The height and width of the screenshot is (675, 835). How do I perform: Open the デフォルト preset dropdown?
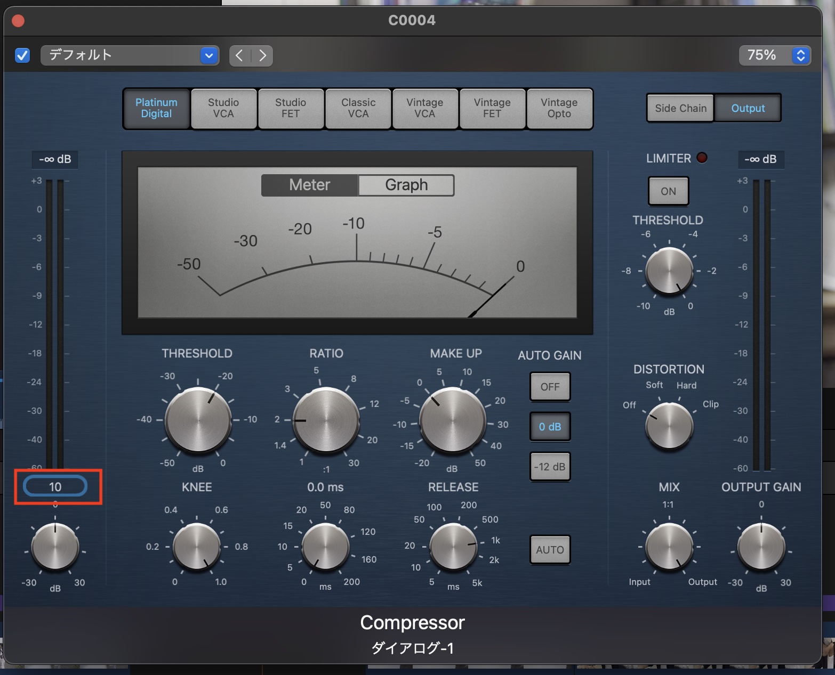coord(130,55)
